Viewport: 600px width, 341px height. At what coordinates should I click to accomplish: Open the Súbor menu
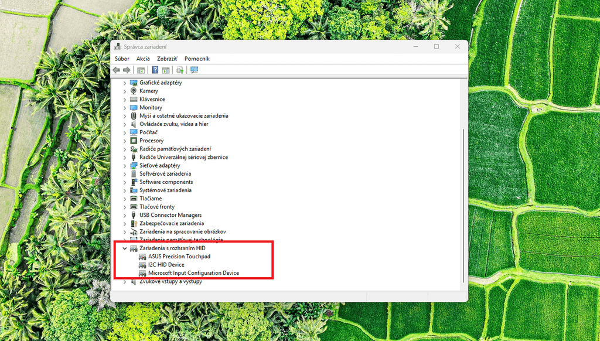(x=122, y=59)
